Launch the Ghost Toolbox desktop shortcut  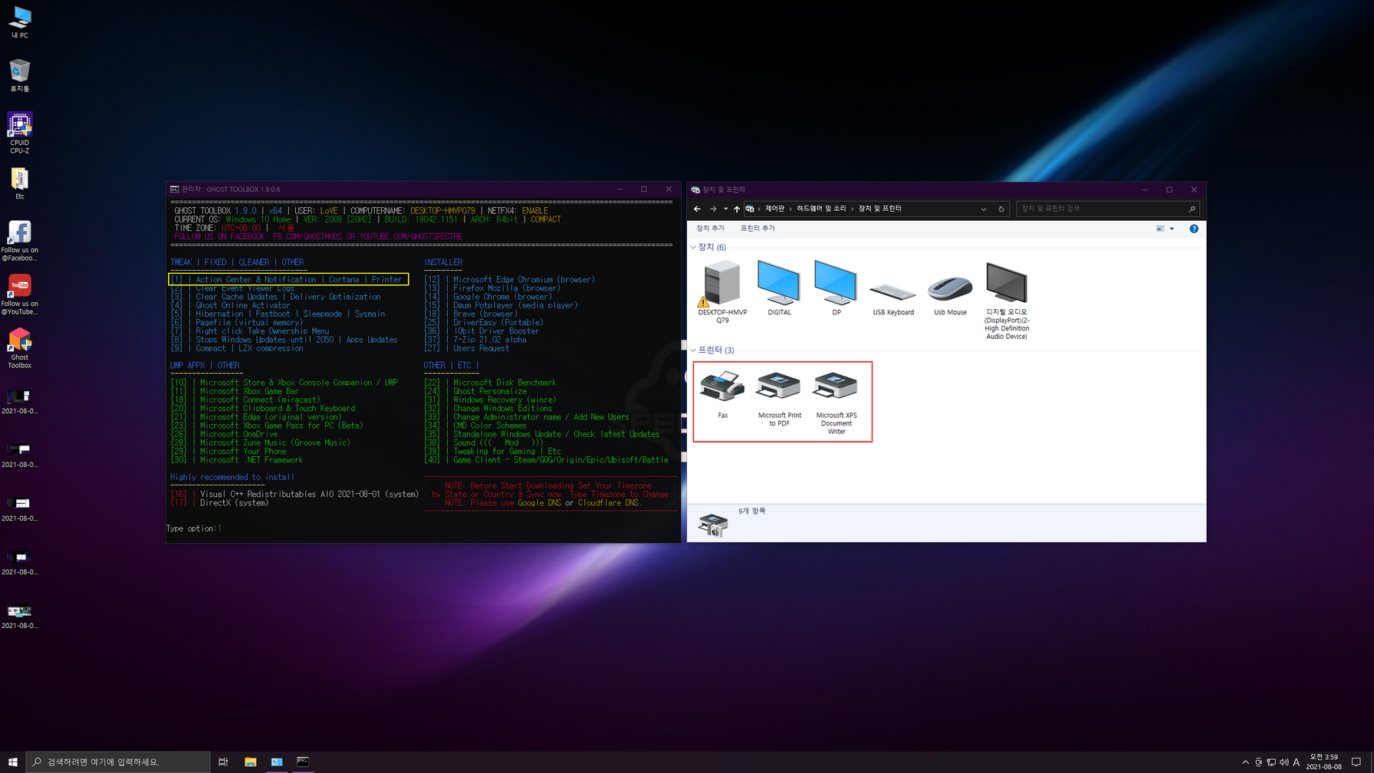point(20,349)
